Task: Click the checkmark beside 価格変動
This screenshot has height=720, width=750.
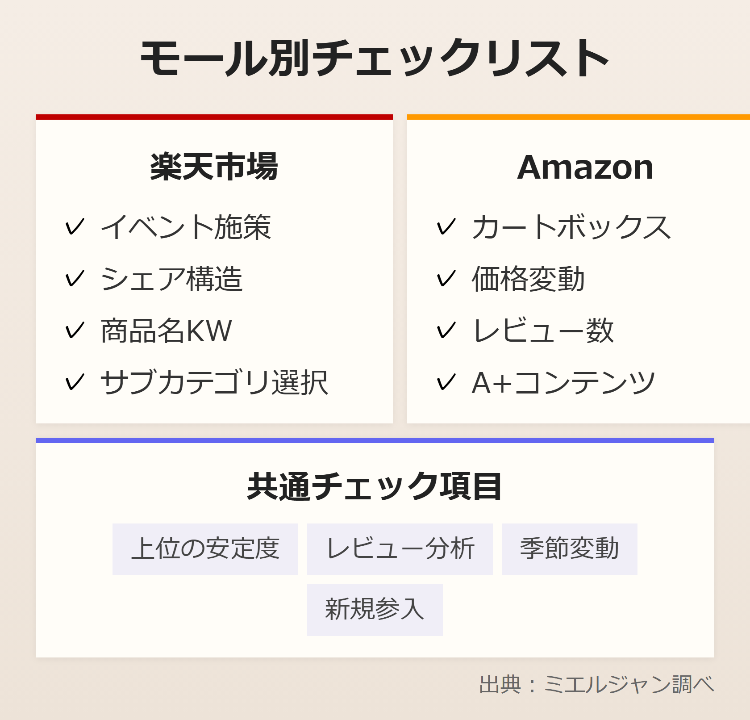Action: pos(446,279)
